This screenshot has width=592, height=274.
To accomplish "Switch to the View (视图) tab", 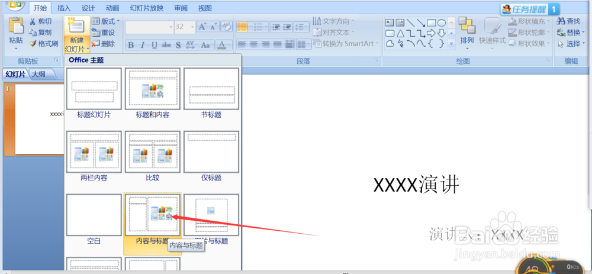I will click(x=205, y=8).
